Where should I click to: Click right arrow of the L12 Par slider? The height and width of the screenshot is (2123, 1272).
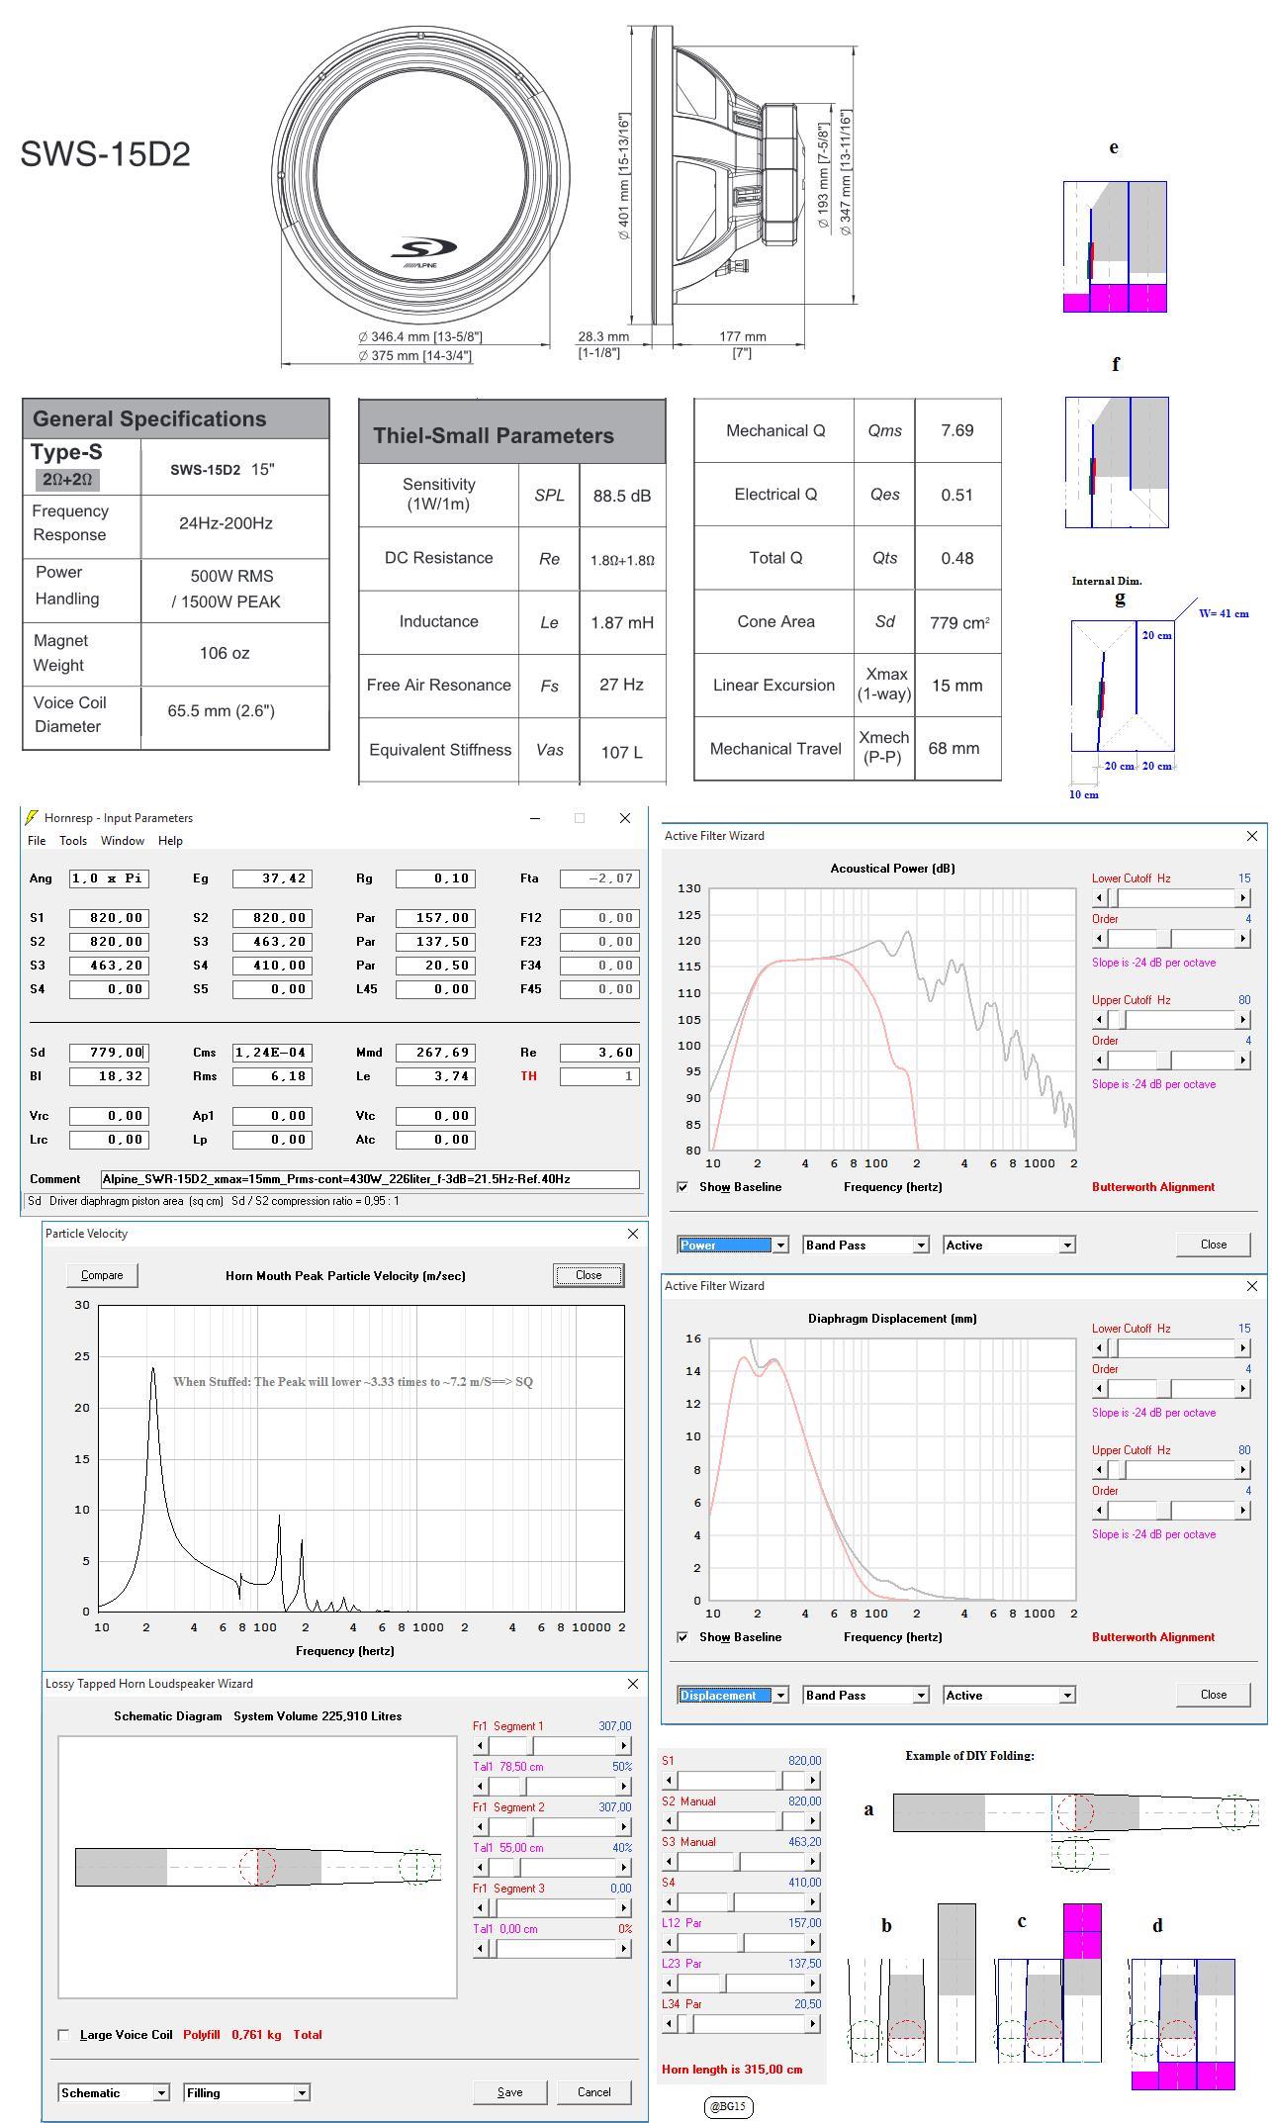[813, 1943]
